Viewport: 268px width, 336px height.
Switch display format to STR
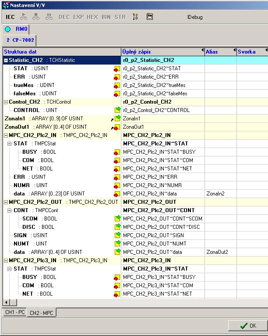[x=120, y=17]
